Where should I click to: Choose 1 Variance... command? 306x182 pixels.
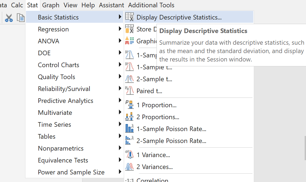[x=189, y=155]
